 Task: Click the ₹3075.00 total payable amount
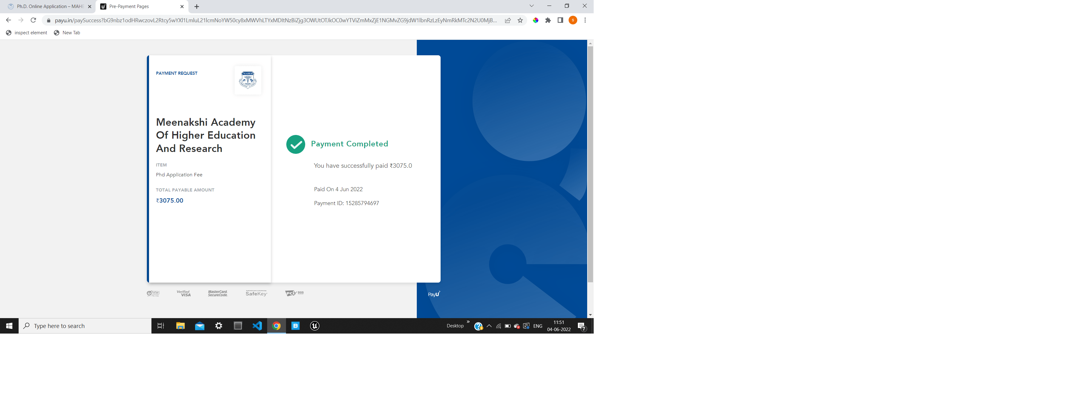pyautogui.click(x=169, y=200)
